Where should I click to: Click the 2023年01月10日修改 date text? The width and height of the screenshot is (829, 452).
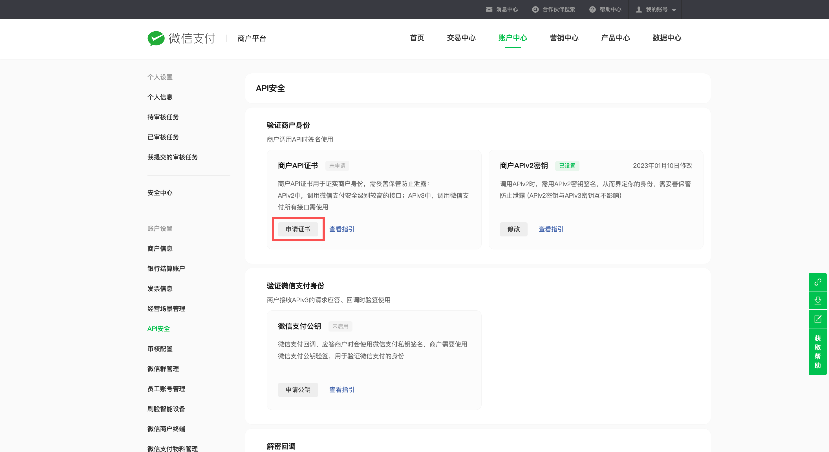pyautogui.click(x=662, y=165)
